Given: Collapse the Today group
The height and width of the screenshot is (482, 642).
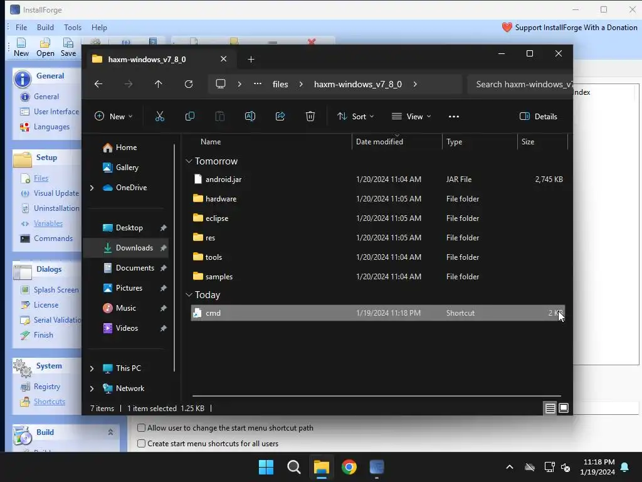Looking at the screenshot, I should [x=189, y=295].
